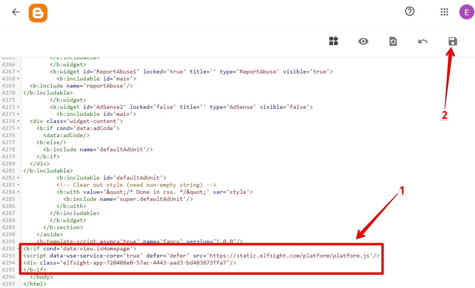Screen dimensions: 475x288
Task: Open the help question mark icon
Action: click(x=409, y=12)
